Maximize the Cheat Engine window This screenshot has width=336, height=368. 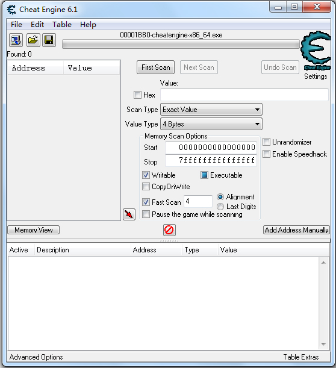click(294, 7)
